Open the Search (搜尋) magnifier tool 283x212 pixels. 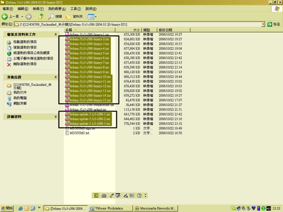tap(52, 17)
